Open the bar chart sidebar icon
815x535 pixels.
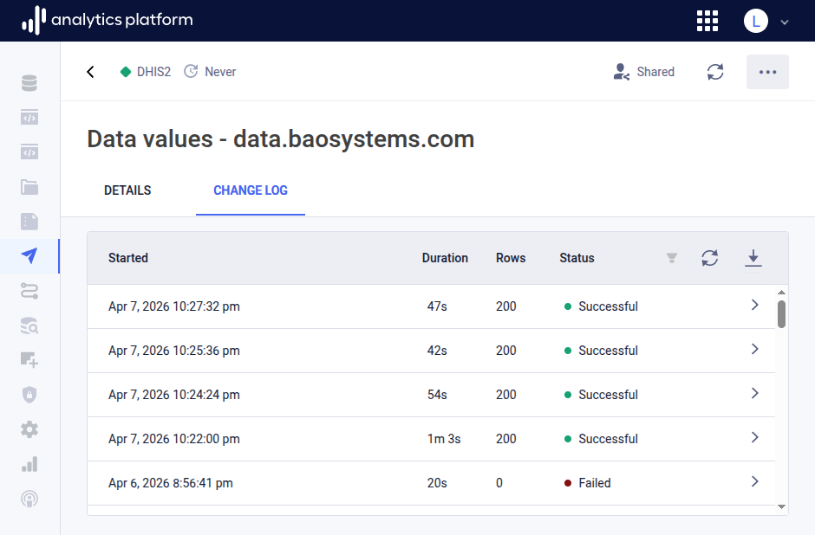pyautogui.click(x=29, y=464)
